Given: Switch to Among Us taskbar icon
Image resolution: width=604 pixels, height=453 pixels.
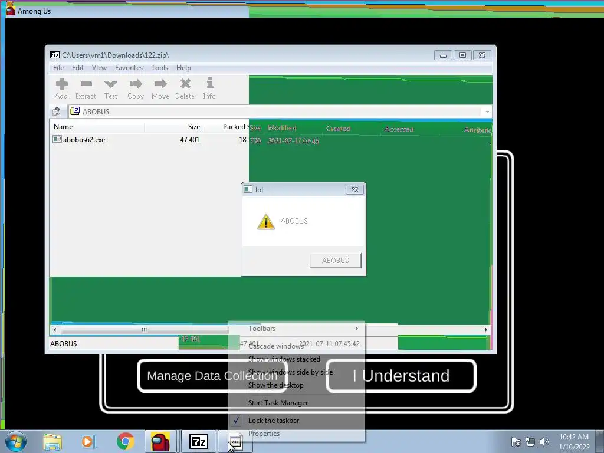Looking at the screenshot, I should point(160,441).
